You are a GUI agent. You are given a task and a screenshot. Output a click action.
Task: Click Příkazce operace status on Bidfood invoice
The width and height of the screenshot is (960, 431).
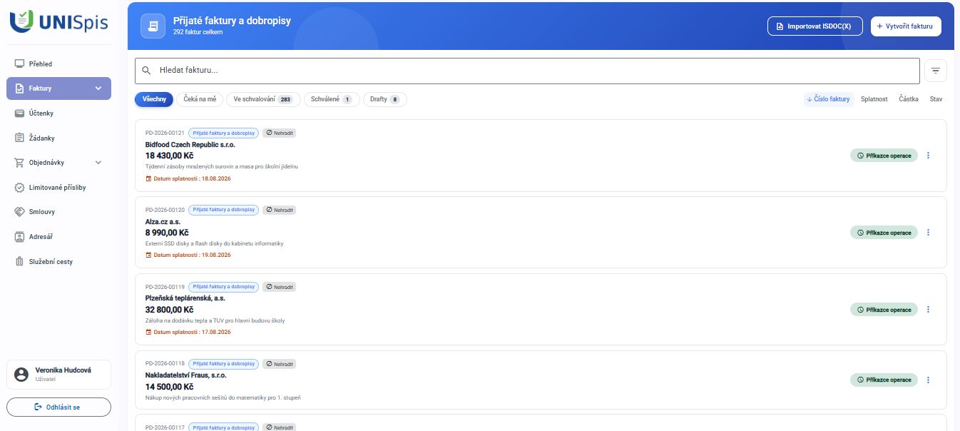pyautogui.click(x=884, y=156)
